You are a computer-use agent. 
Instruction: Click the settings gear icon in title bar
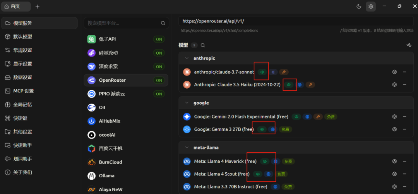click(371, 7)
